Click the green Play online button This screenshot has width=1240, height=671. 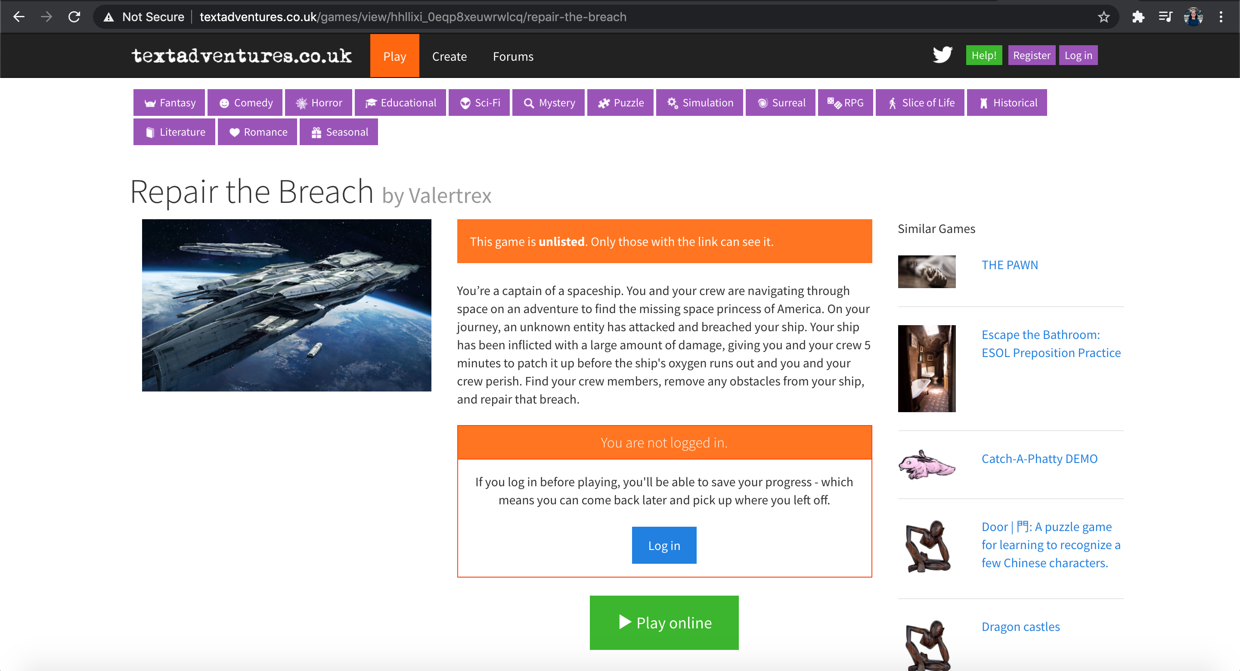point(664,622)
